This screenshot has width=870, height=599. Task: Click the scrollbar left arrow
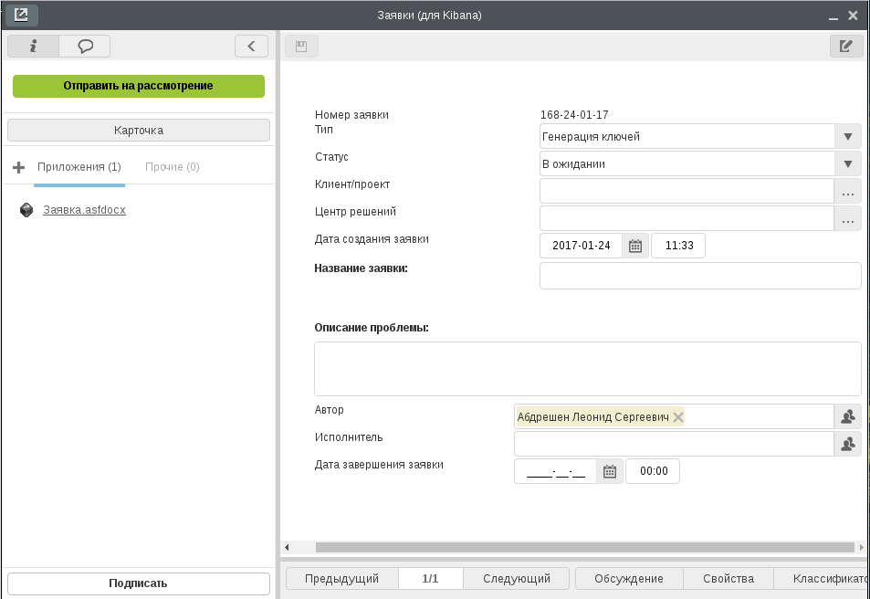click(287, 547)
